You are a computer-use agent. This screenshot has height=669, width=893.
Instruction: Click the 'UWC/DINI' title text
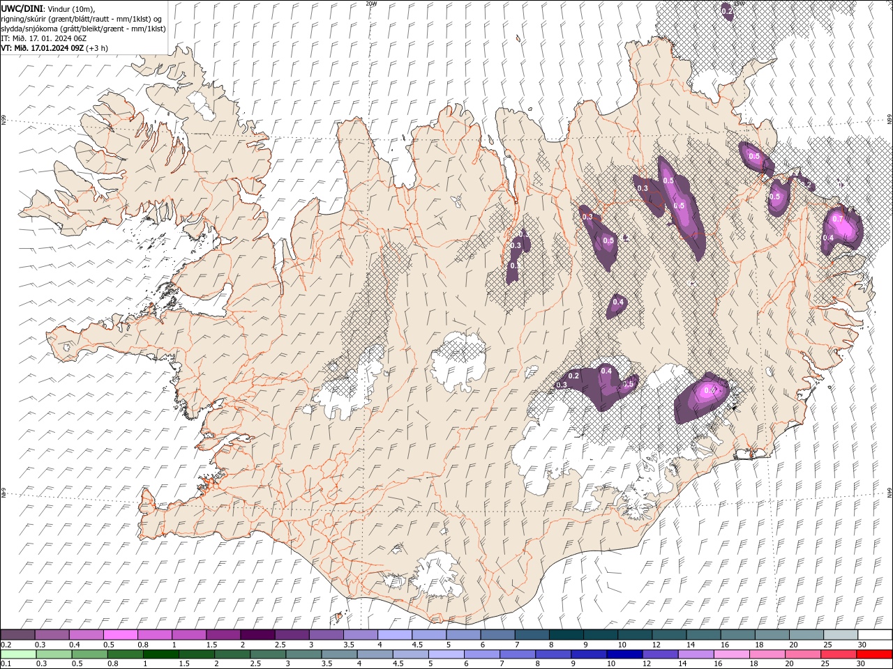click(x=22, y=8)
